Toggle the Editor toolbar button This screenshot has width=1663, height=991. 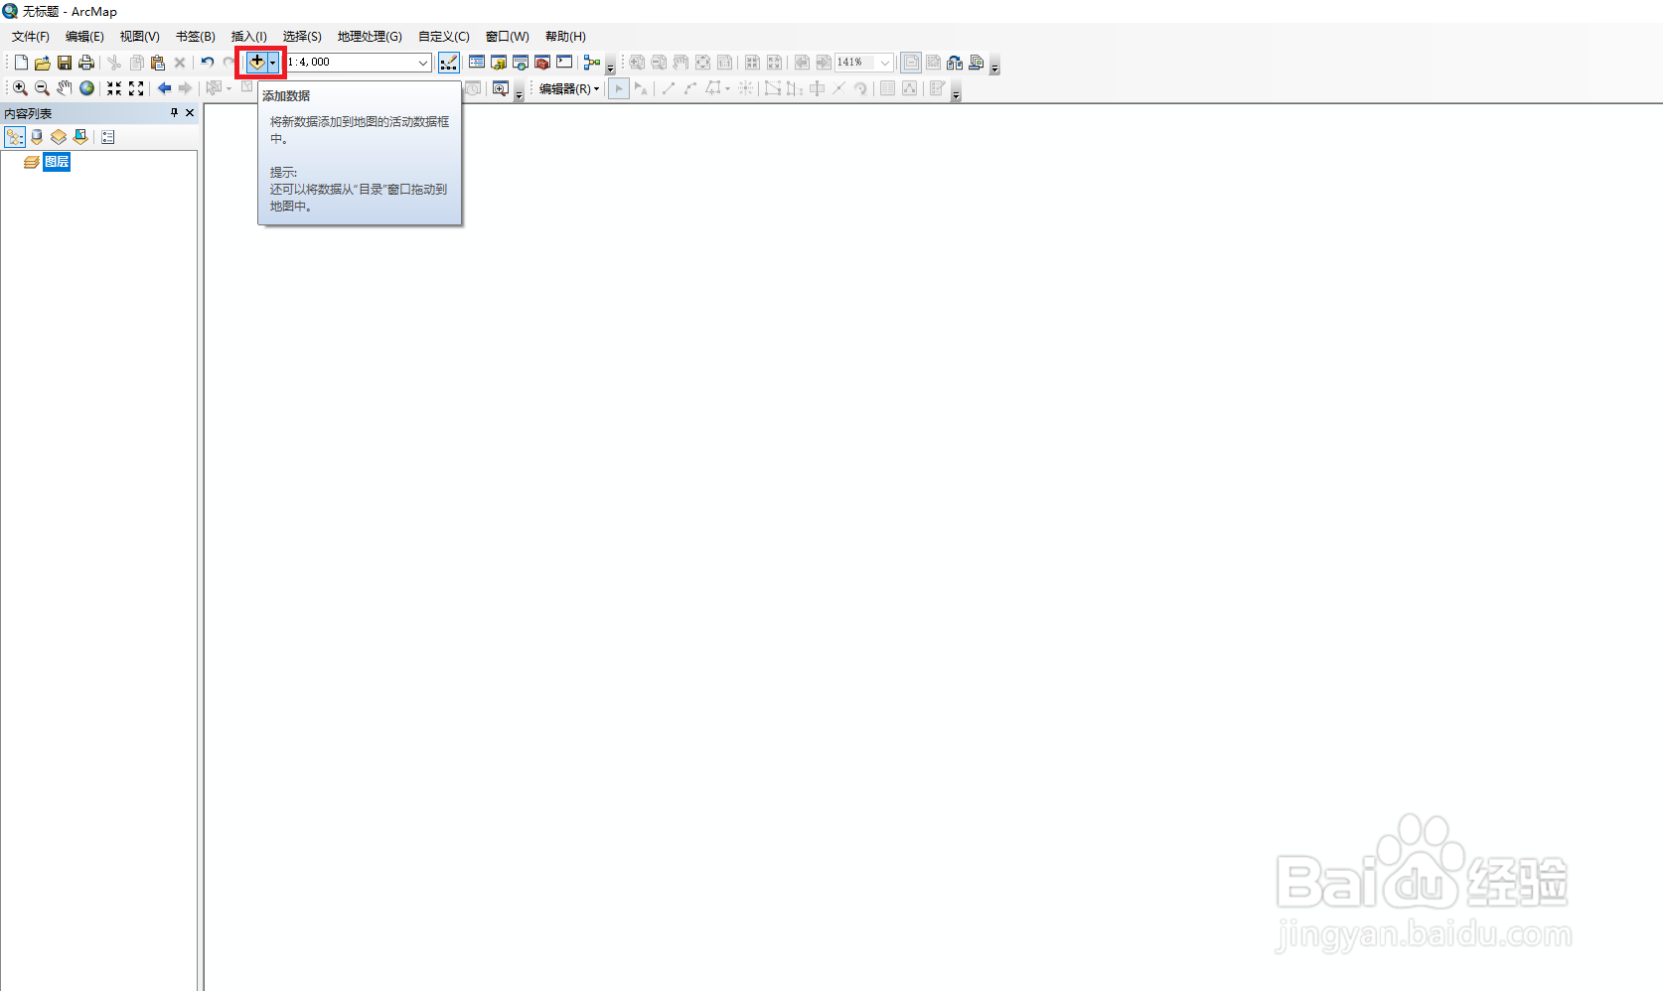449,63
